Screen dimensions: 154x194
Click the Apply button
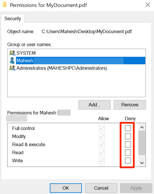click(136, 188)
